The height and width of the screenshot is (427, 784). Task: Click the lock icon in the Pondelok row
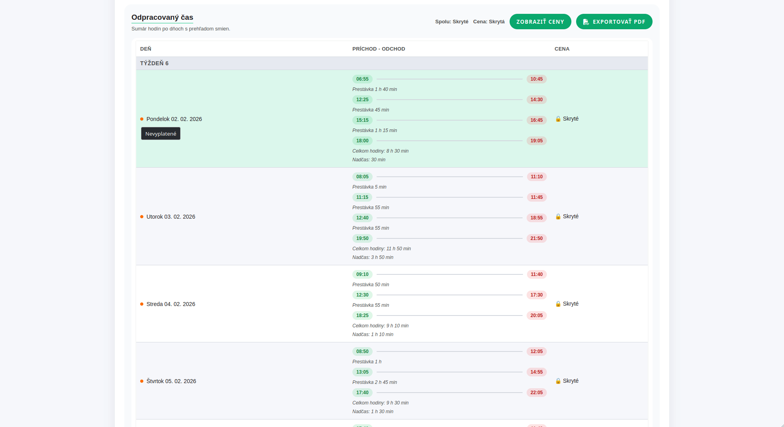click(x=558, y=119)
